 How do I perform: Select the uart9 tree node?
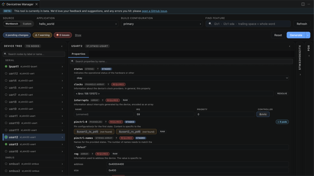coord(34,109)
